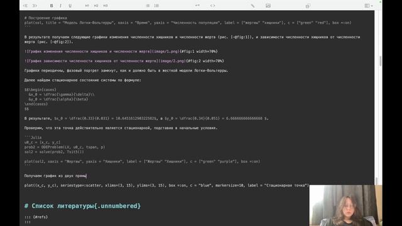Click the "```Julia" code fence line
Image resolution: width=402 pixels, height=226 pixels.
pos(33,137)
